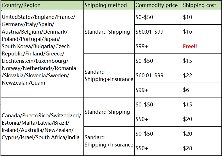Click the second Standard Shipping method cell
This screenshot has width=222, height=156.
[x=107, y=112]
